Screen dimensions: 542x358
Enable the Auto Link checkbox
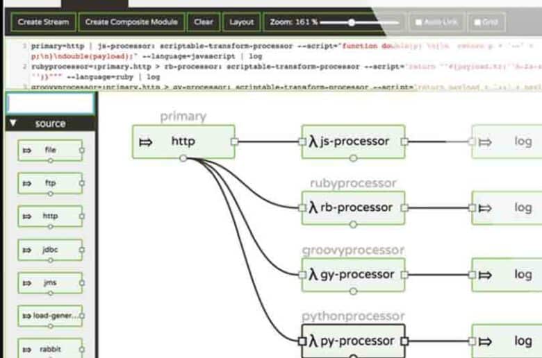418,22
